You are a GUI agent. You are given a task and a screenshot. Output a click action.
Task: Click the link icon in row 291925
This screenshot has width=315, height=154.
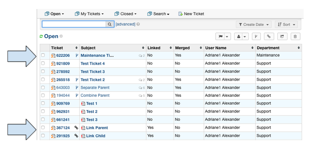[76, 136]
